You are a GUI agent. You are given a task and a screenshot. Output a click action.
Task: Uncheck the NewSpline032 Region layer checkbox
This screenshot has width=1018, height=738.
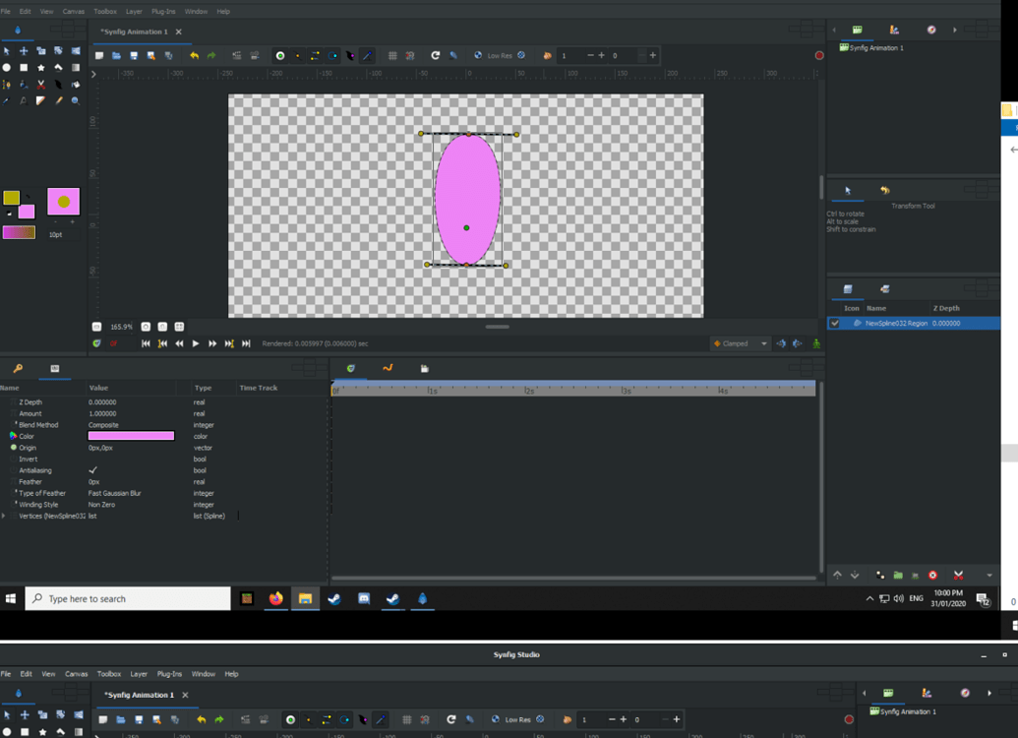(835, 323)
